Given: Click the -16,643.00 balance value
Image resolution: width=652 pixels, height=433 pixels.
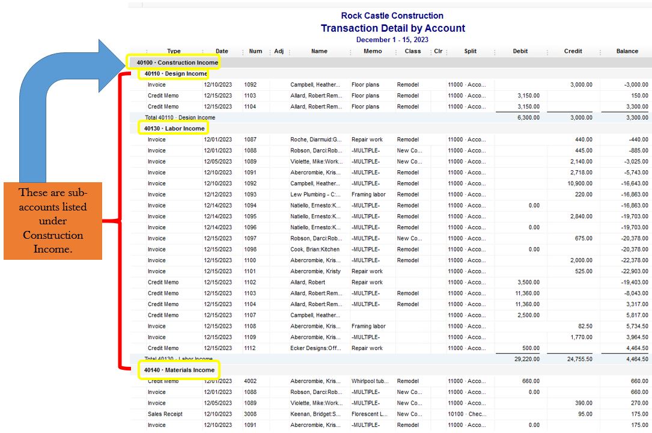Looking at the screenshot, I should [x=635, y=183].
